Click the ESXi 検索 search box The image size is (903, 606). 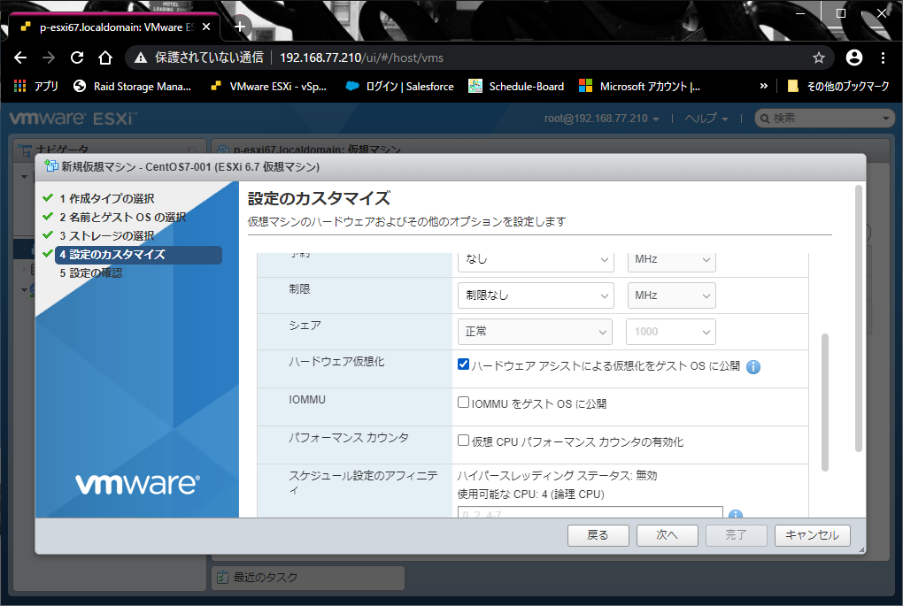pyautogui.click(x=823, y=119)
